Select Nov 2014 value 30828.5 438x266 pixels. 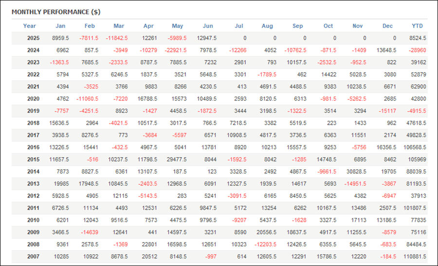pyautogui.click(x=356, y=171)
